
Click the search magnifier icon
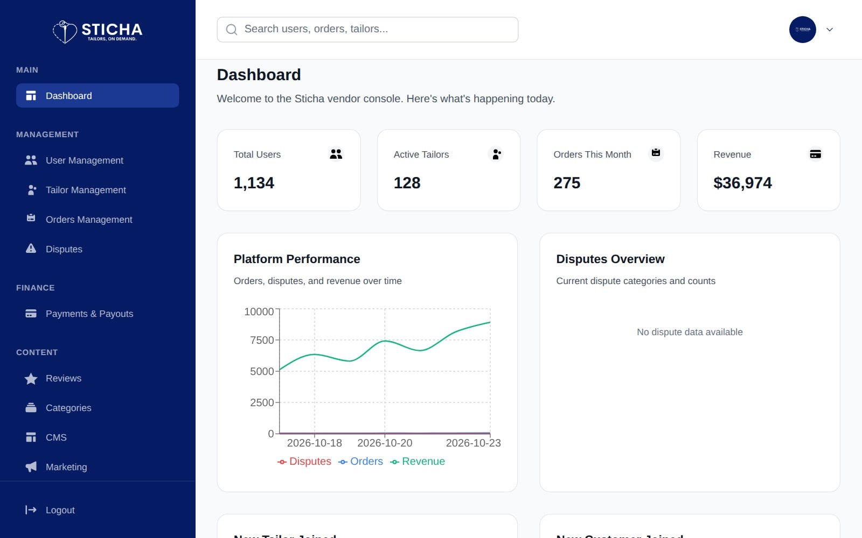tap(232, 30)
